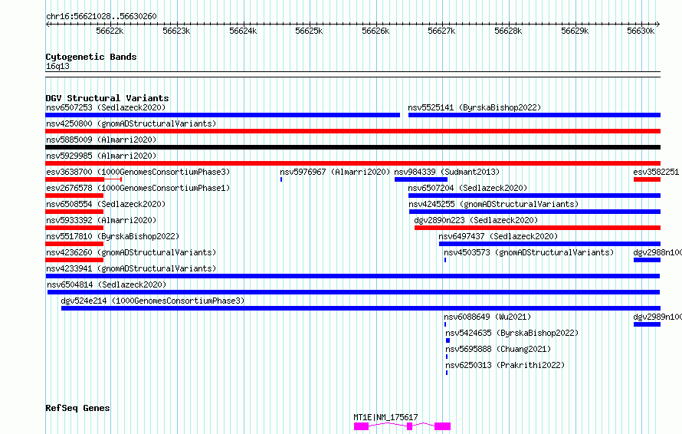Select nsv6497437 (Sedlazeck2020) variant
The width and height of the screenshot is (682, 434).
tap(549, 244)
